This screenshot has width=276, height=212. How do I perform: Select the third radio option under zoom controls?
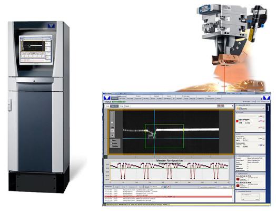point(112,146)
